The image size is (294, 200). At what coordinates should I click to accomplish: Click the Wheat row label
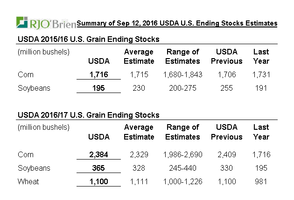[x=28, y=181]
